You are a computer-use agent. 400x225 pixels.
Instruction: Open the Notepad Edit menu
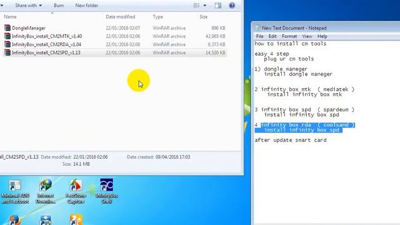[272, 36]
